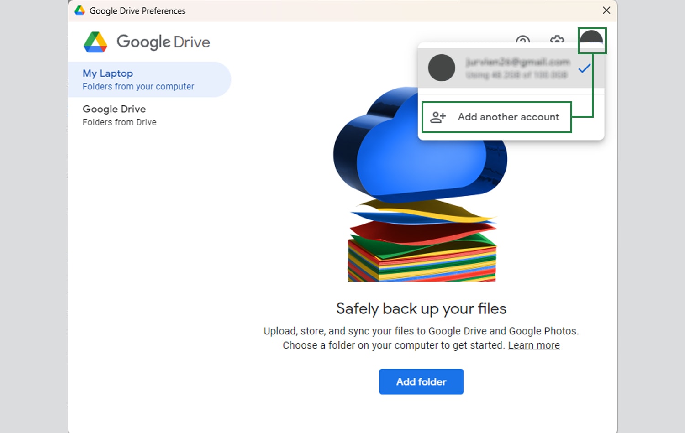Image resolution: width=685 pixels, height=433 pixels.
Task: Click the settings gear icon
Action: [x=557, y=41]
